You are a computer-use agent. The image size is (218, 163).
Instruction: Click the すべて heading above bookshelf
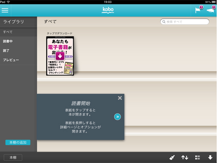tap(50, 22)
